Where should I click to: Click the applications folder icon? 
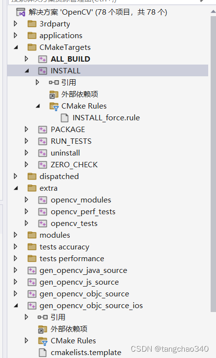click(x=32, y=35)
